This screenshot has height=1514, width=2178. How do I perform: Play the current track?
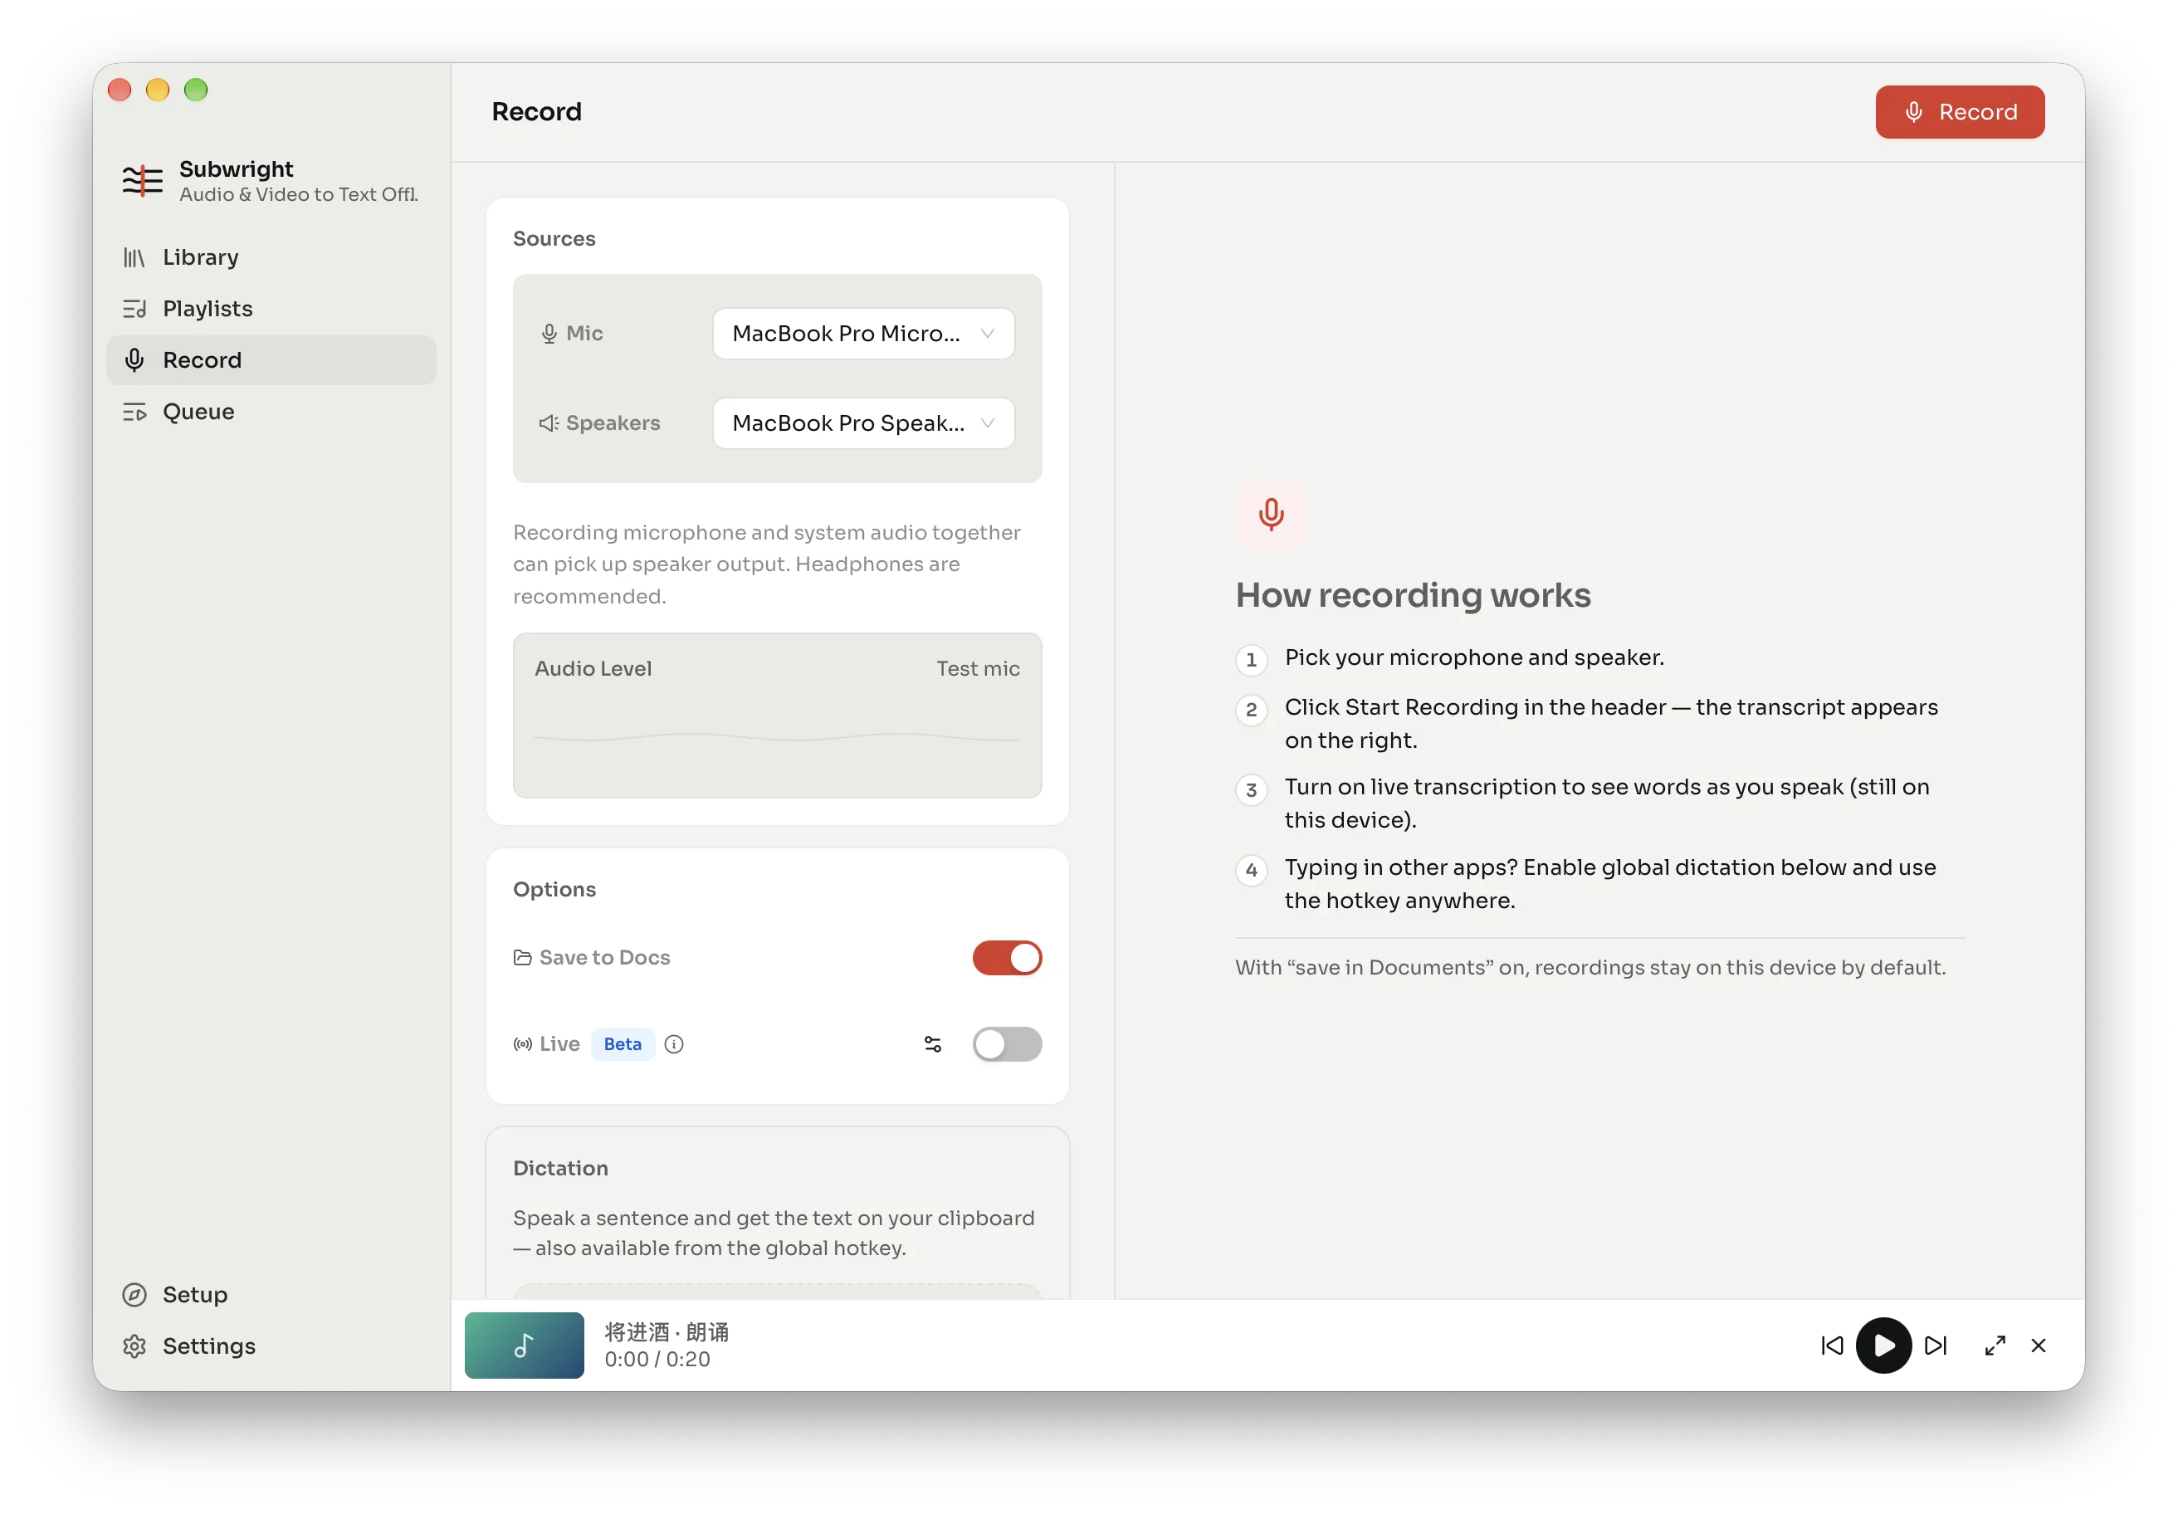click(1883, 1346)
